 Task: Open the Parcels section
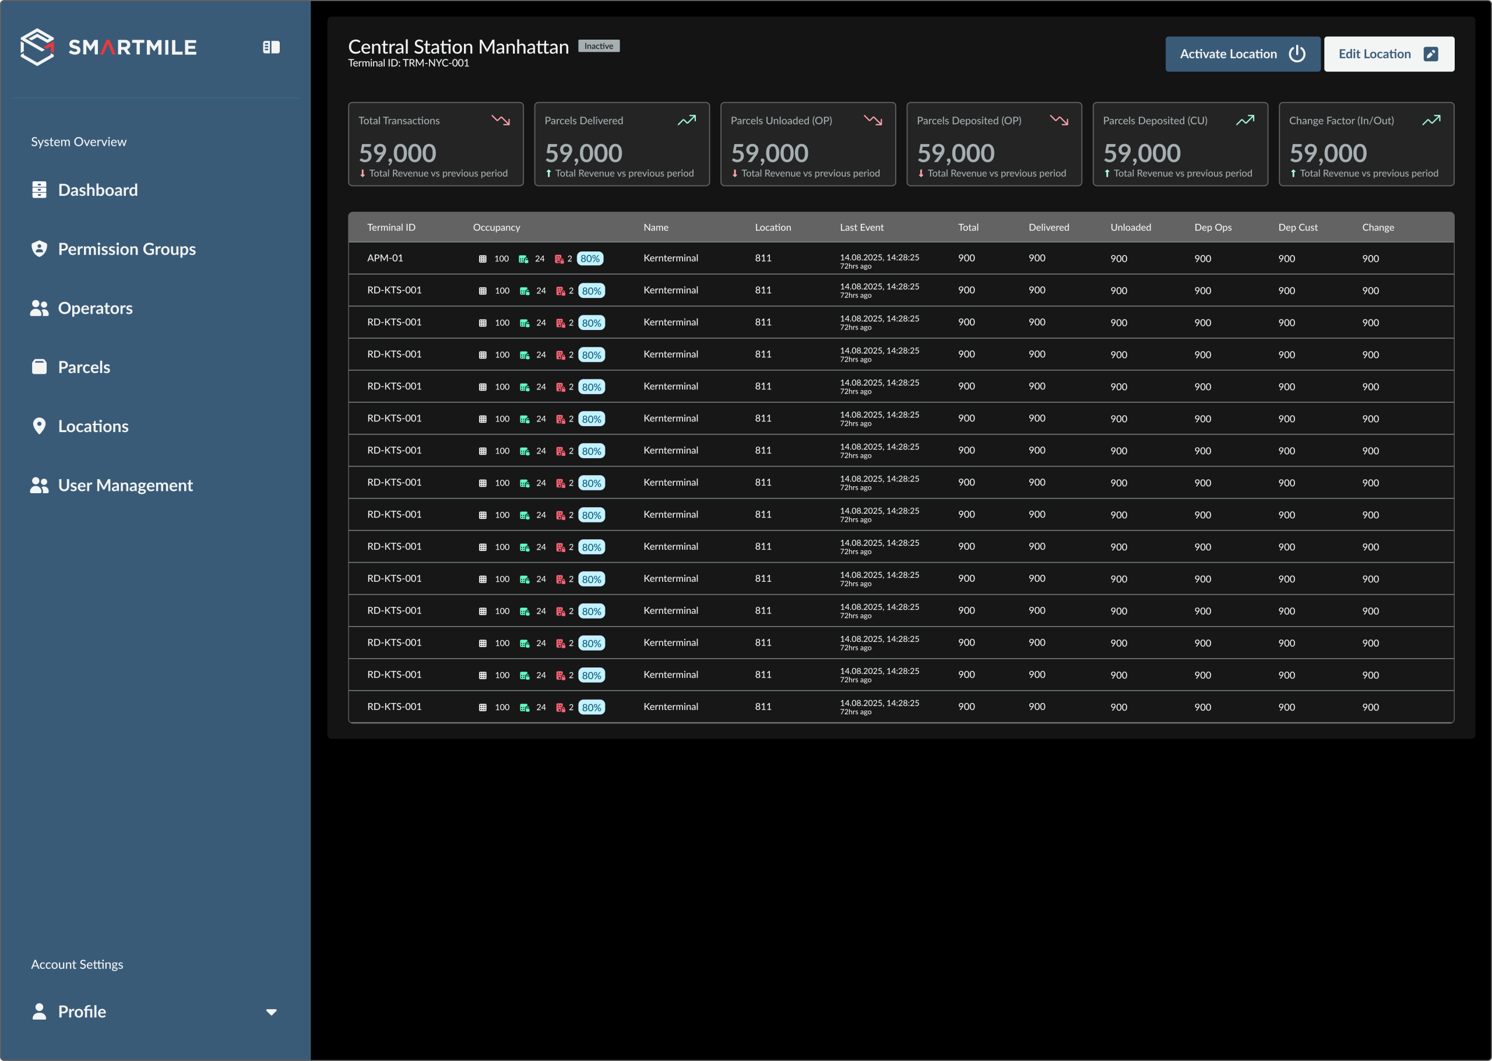tap(83, 367)
